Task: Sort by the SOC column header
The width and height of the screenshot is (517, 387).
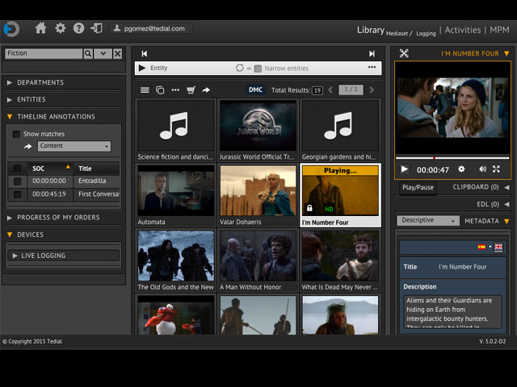Action: pos(50,169)
